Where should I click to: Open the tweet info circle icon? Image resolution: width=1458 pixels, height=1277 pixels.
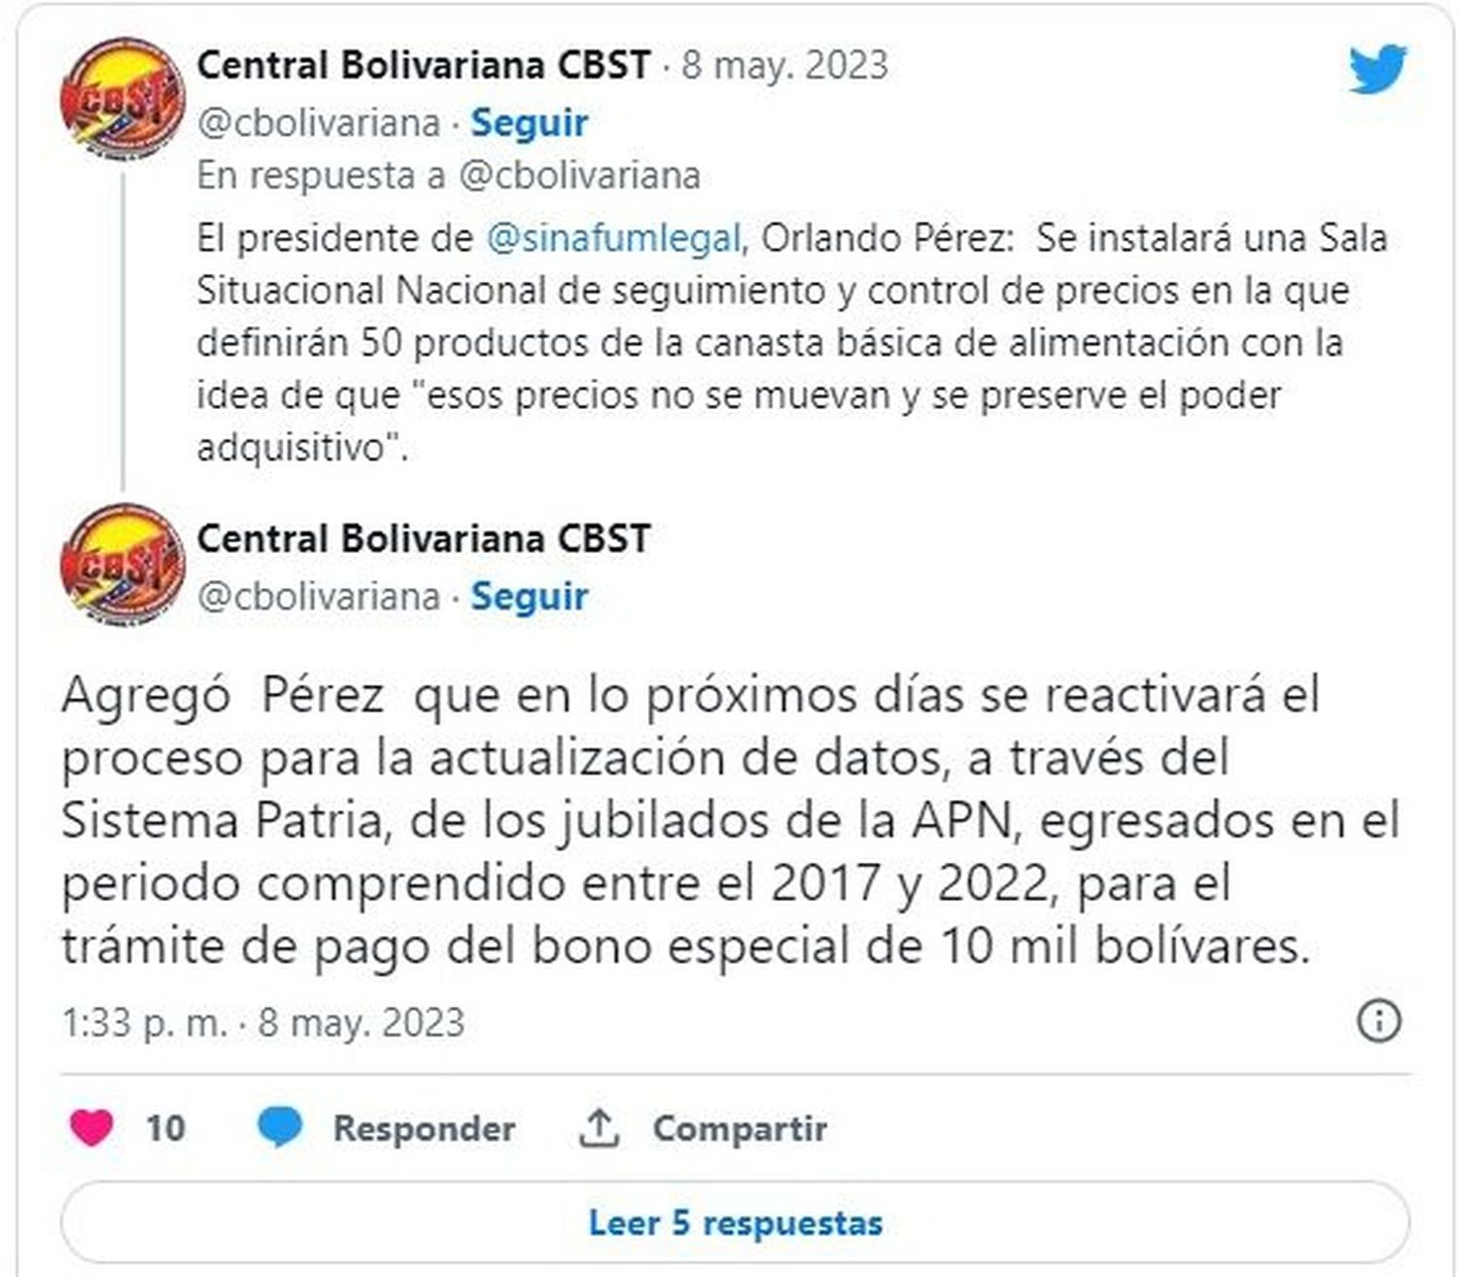[1378, 1021]
